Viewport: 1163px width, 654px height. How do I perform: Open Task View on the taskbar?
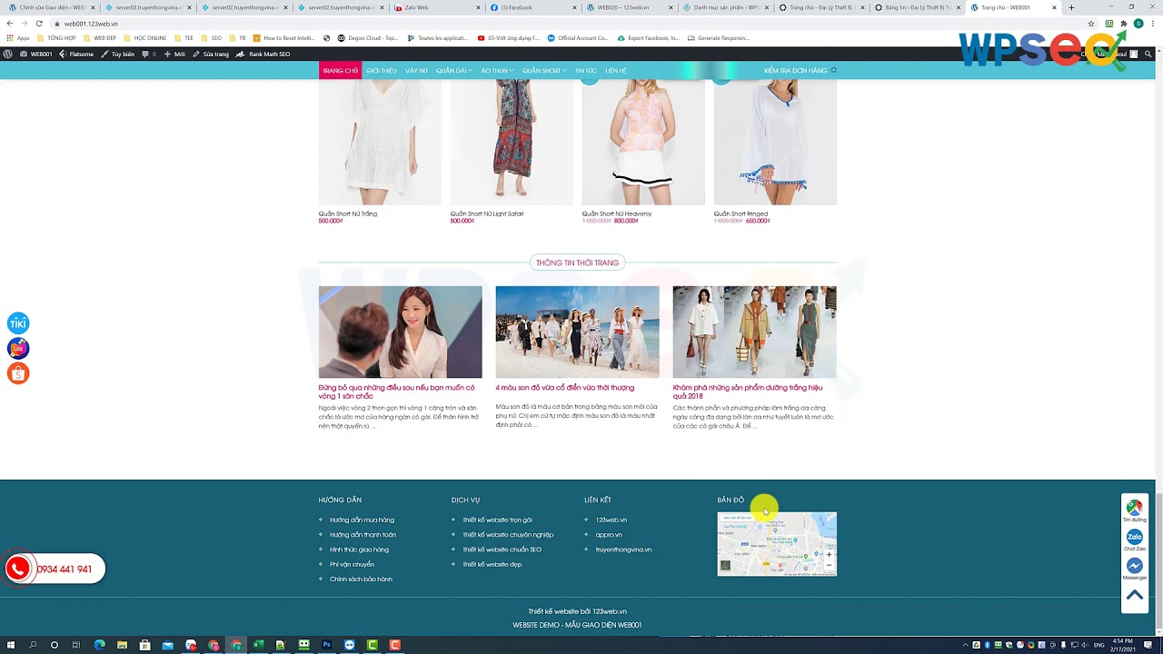[x=76, y=645]
